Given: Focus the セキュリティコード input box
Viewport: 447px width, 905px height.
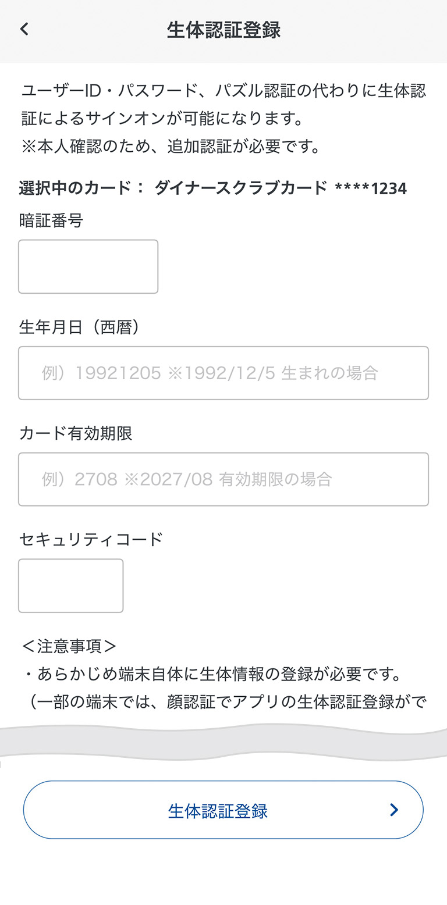Looking at the screenshot, I should (70, 586).
